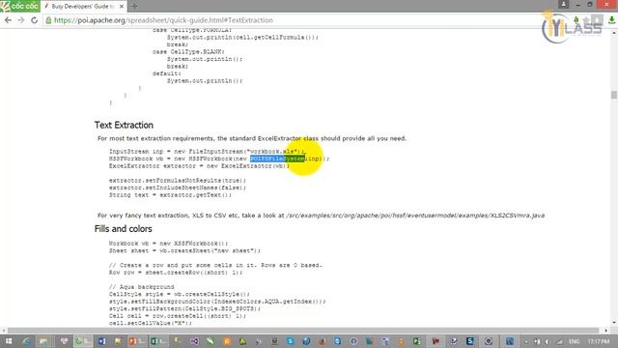Image resolution: width=618 pixels, height=348 pixels.
Task: Go forward to next page
Action: click(21, 20)
